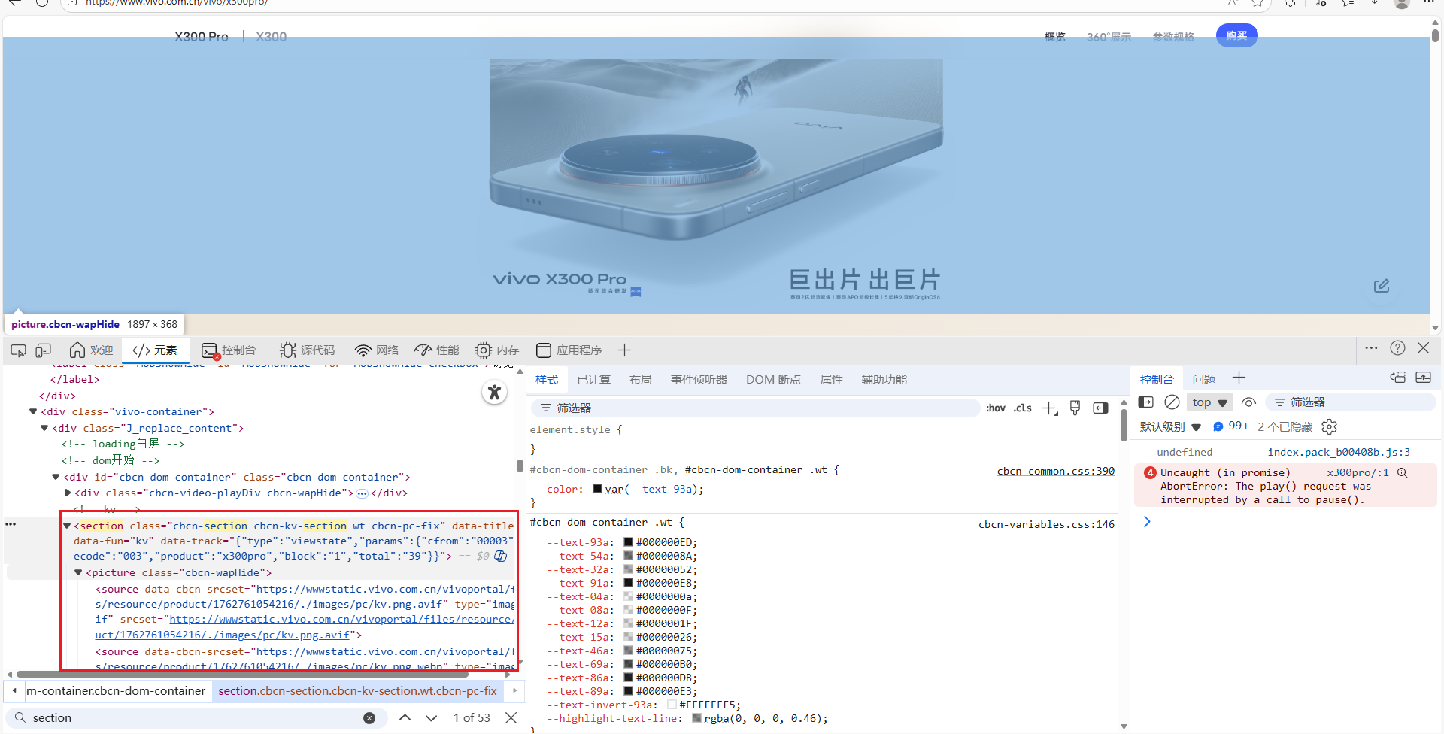Click the section search input field
The width and height of the screenshot is (1444, 734).
pyautogui.click(x=196, y=718)
